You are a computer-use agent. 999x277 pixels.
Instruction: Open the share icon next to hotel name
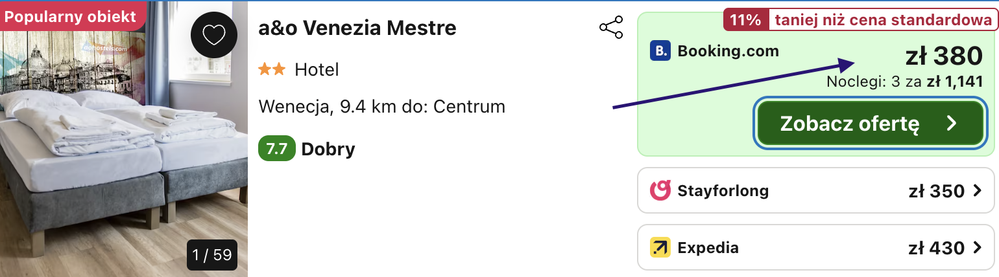click(611, 28)
